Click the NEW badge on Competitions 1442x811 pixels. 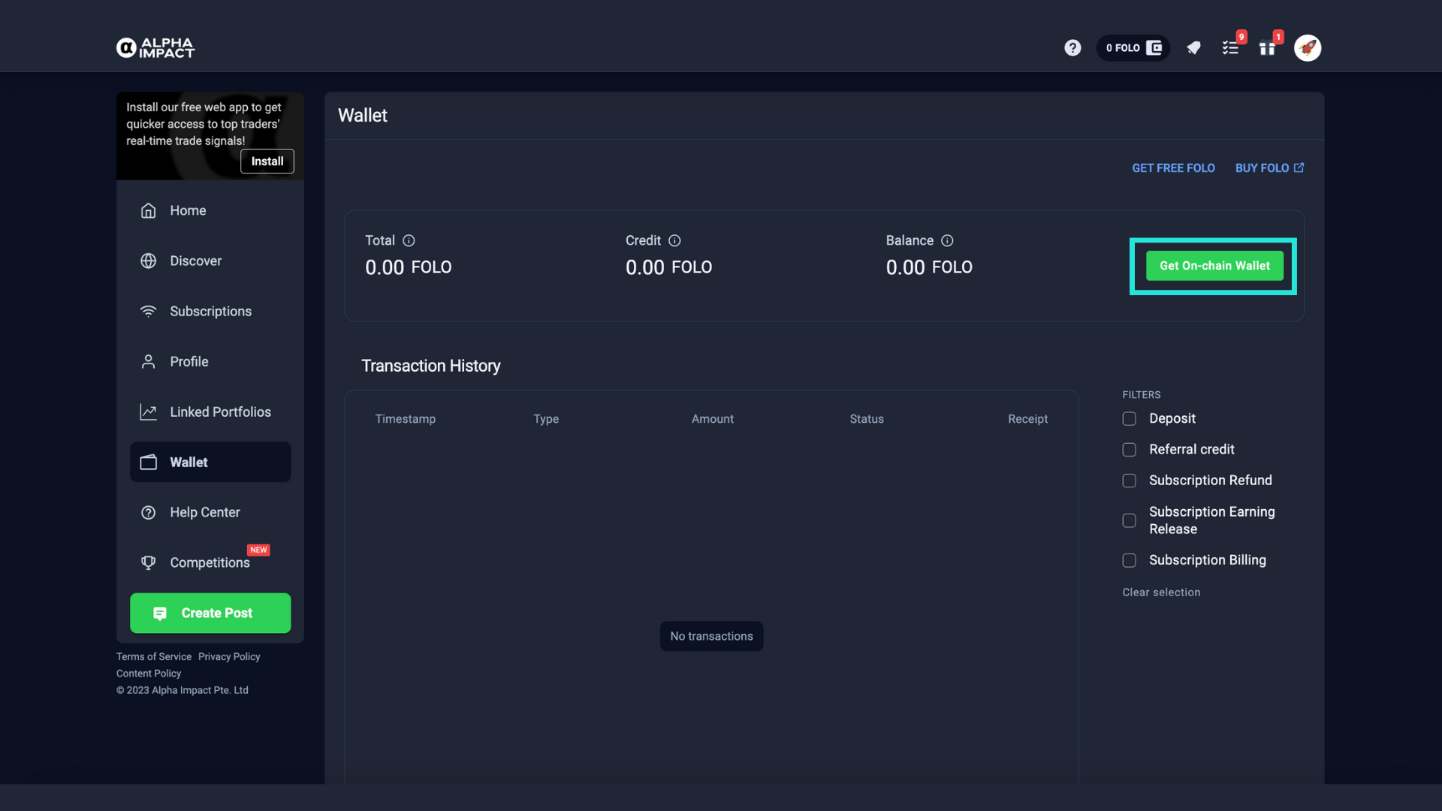coord(258,550)
